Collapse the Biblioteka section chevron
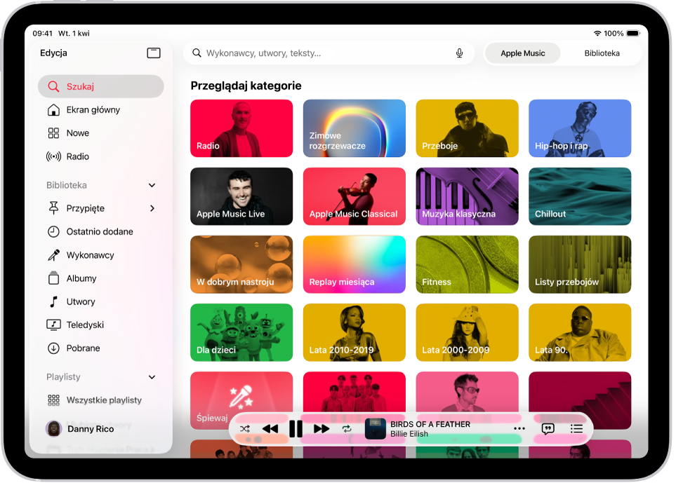The image size is (676, 483). tap(152, 185)
